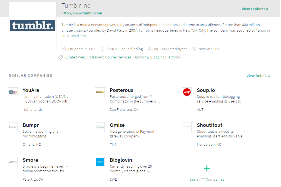
Task: Click the Founded in 2007 star icon
Action: [64, 49]
